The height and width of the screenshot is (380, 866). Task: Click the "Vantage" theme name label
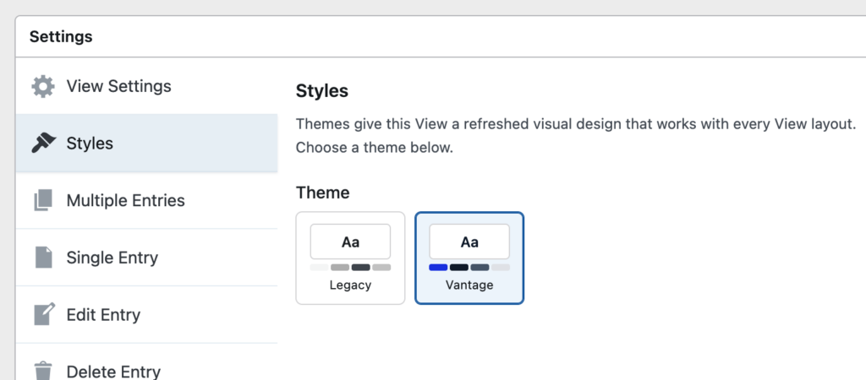469,285
